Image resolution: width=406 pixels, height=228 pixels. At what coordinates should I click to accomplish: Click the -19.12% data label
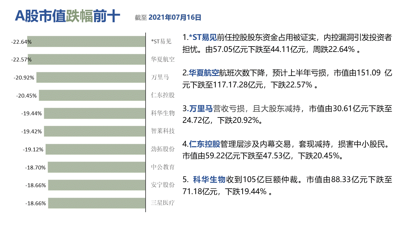click(33, 149)
